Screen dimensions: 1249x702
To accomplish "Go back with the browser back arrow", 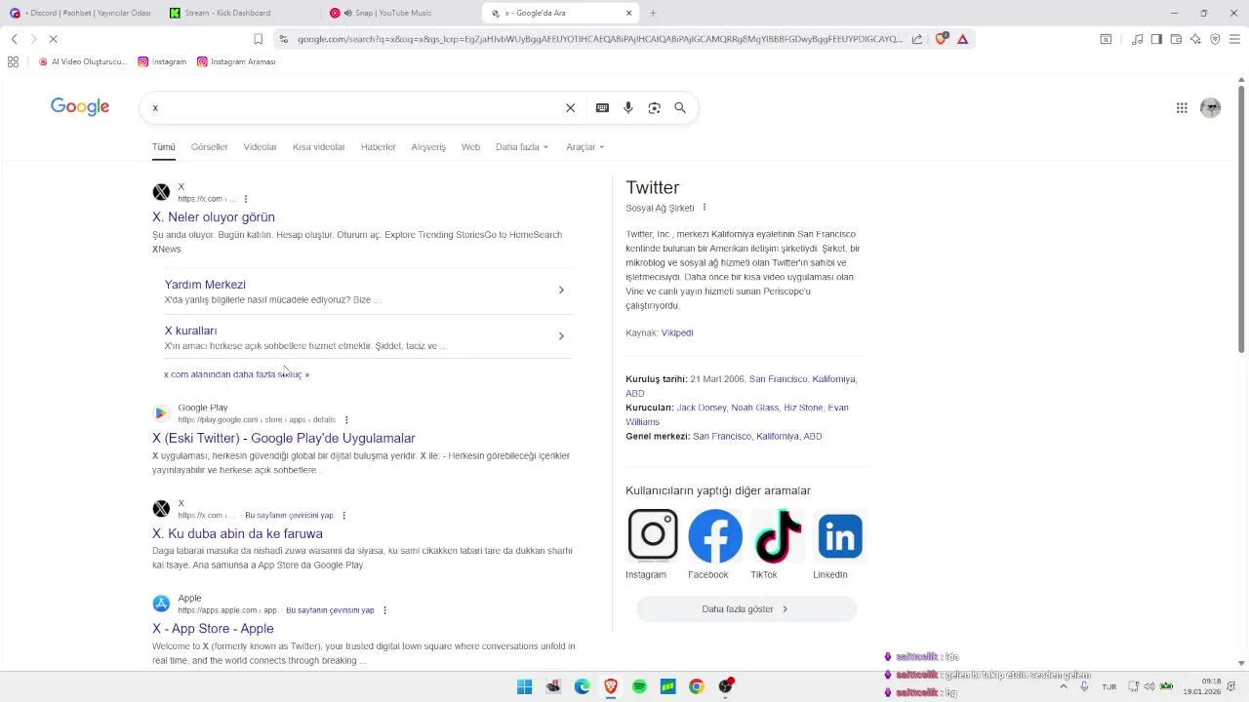I will pyautogui.click(x=14, y=39).
